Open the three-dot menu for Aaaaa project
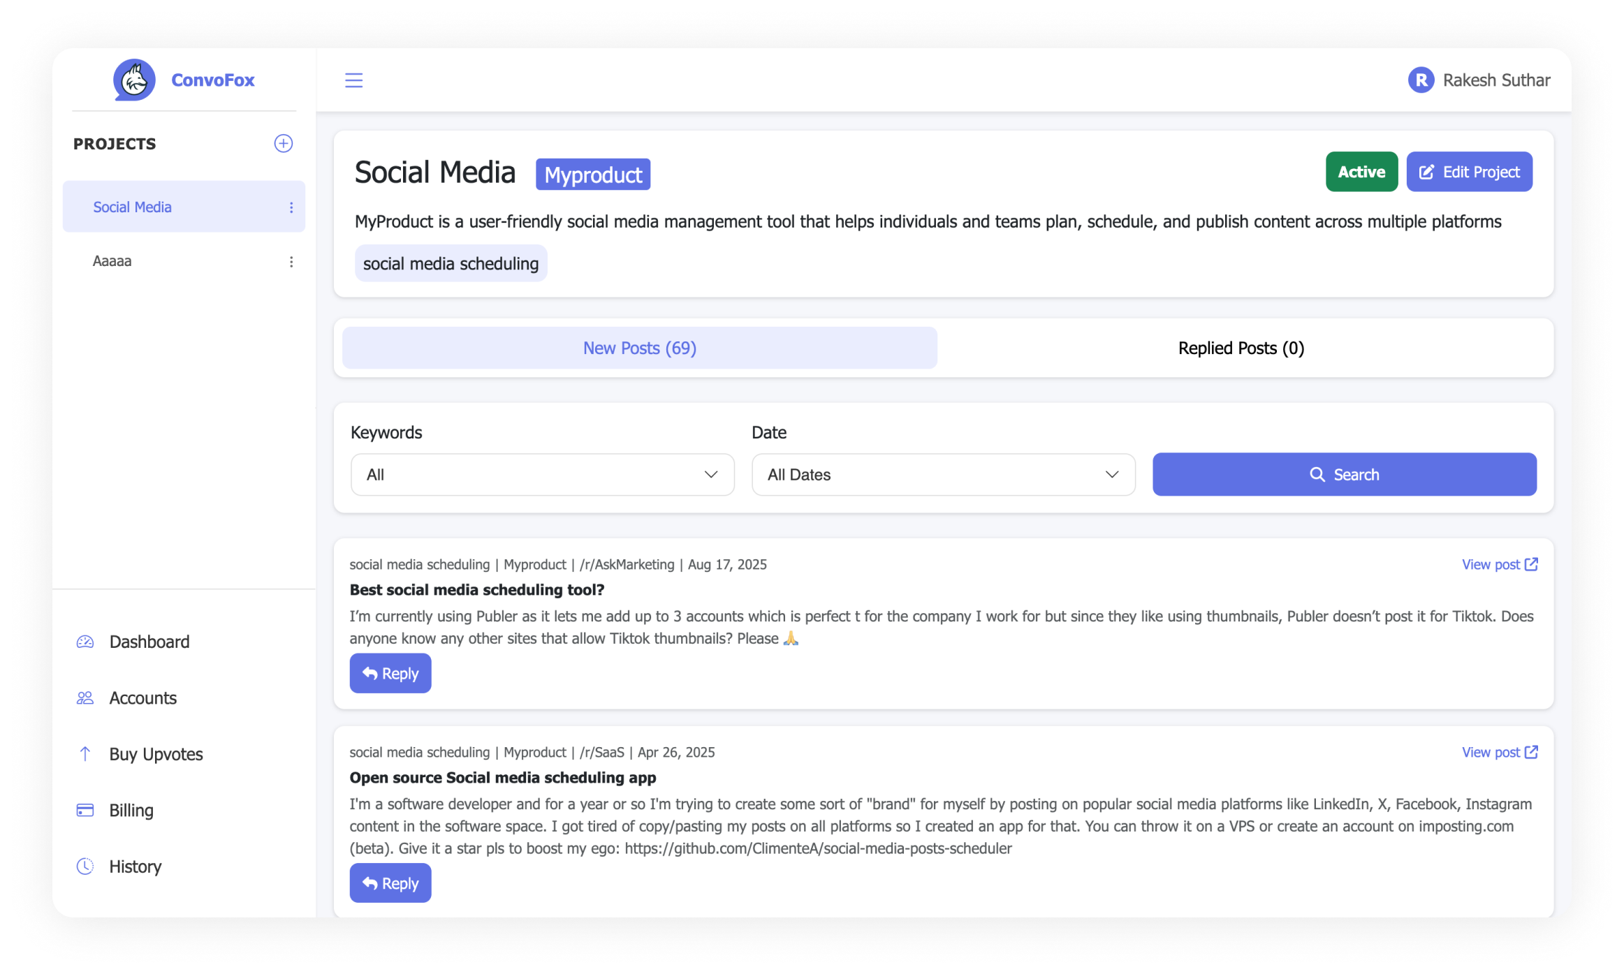Image resolution: width=1624 pixels, height=974 pixels. [x=291, y=261]
